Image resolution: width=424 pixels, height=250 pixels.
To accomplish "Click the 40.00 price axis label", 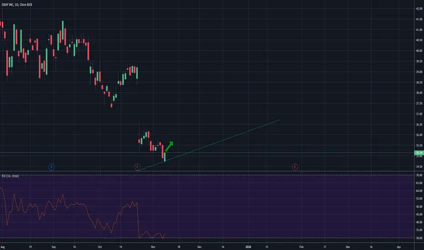I will pos(419,51).
